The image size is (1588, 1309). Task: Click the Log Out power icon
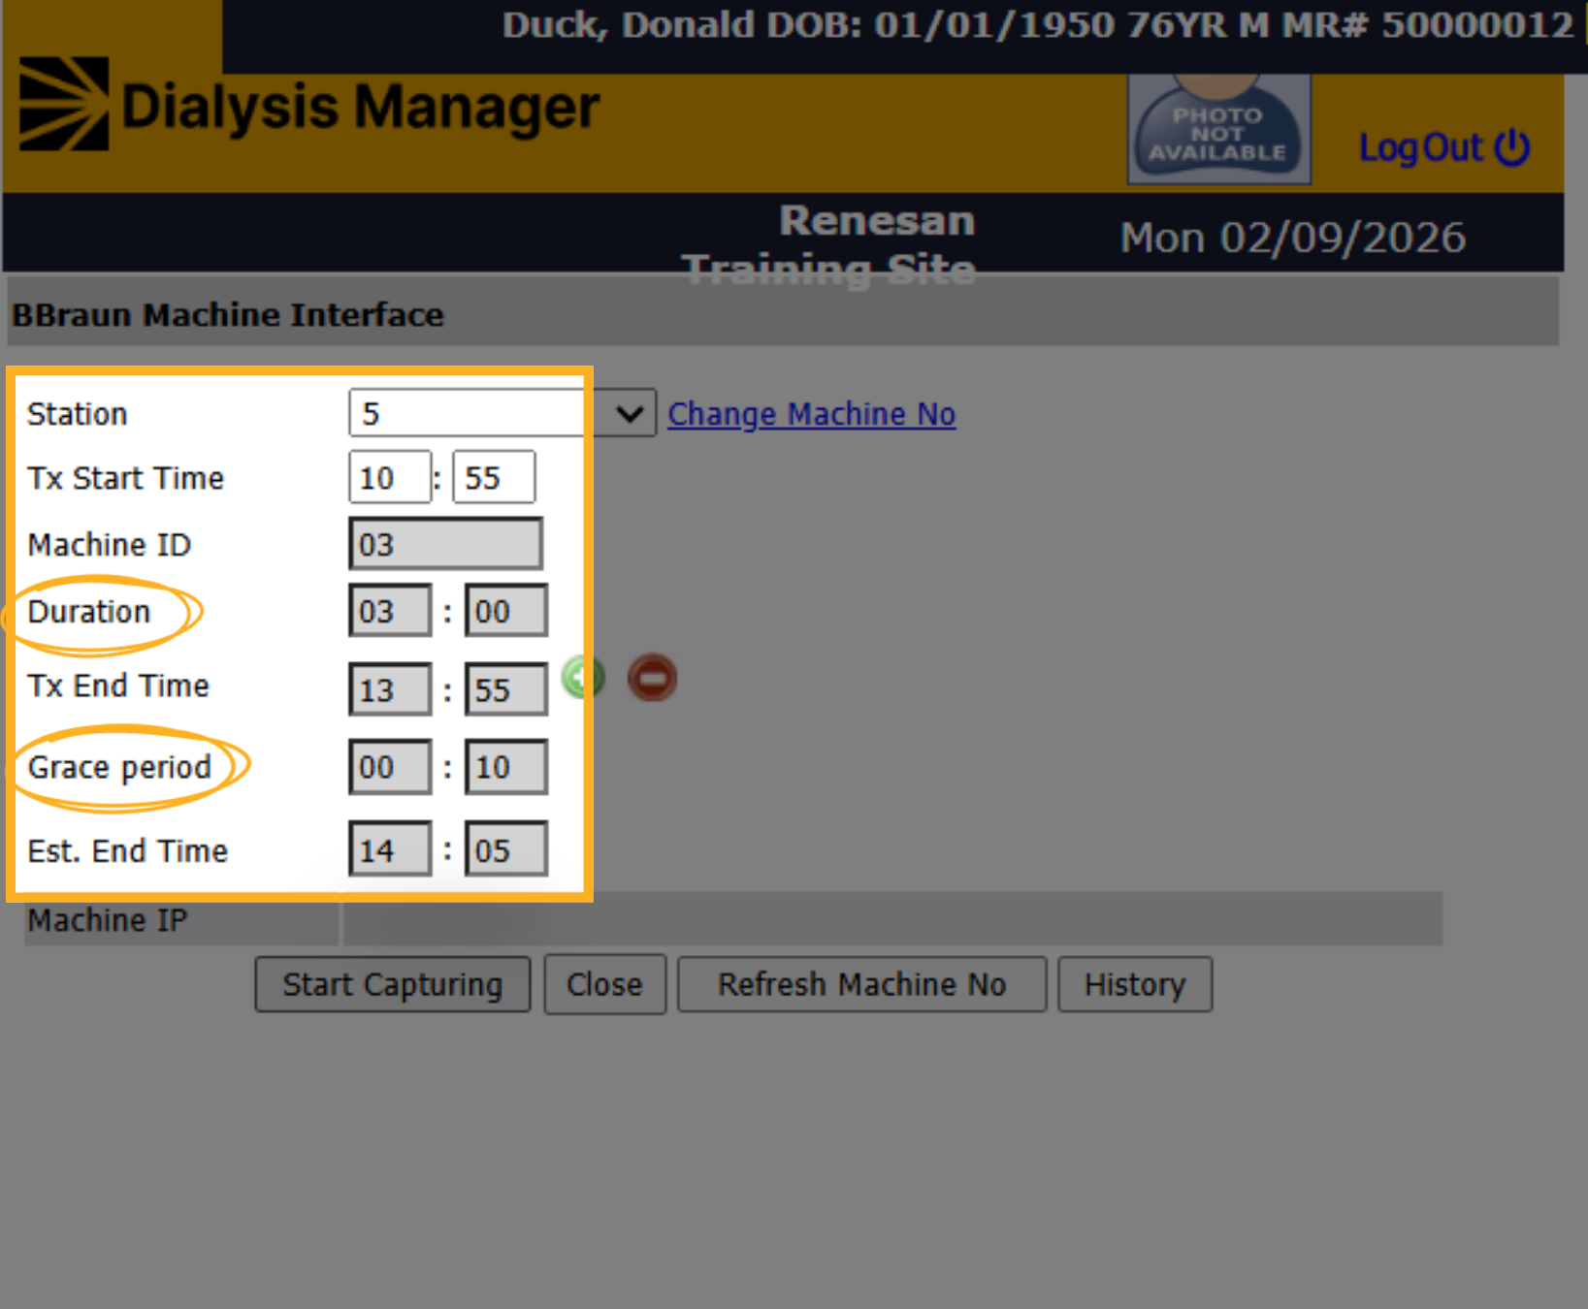[x=1512, y=147]
